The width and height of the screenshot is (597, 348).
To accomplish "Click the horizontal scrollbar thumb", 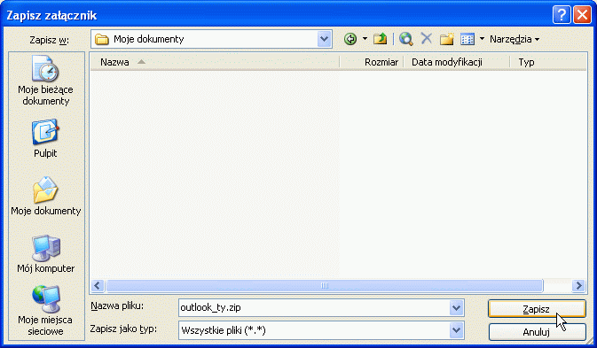I will coord(325,286).
